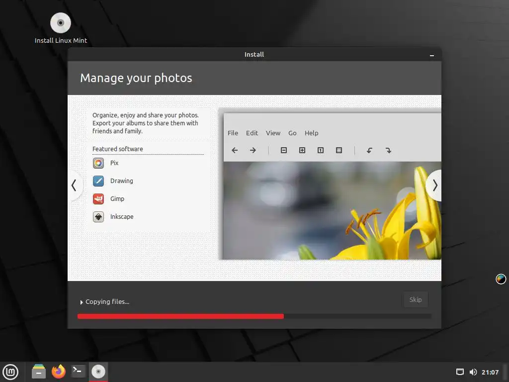Click the Skip button

click(416, 299)
